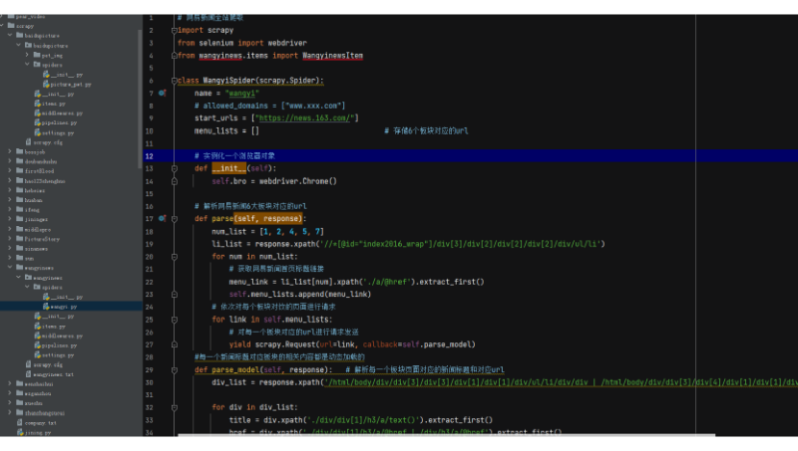This screenshot has width=798, height=451.
Task: Expand the sinanews folder
Action: coord(10,248)
